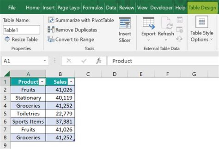Select the Table Design tab

tap(202, 8)
